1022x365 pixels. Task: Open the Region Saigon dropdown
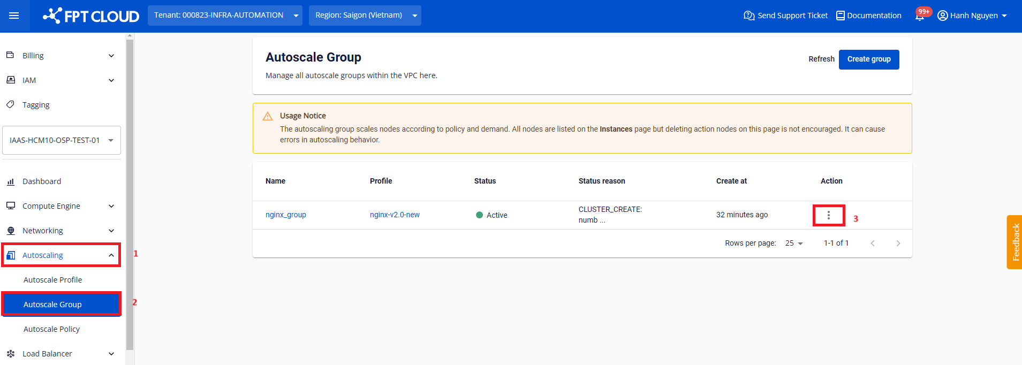[x=365, y=16]
